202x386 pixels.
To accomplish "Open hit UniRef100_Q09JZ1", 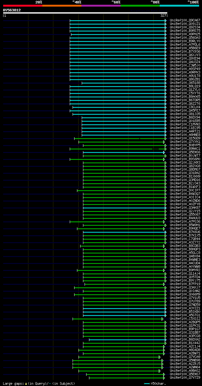I will (185, 24).
